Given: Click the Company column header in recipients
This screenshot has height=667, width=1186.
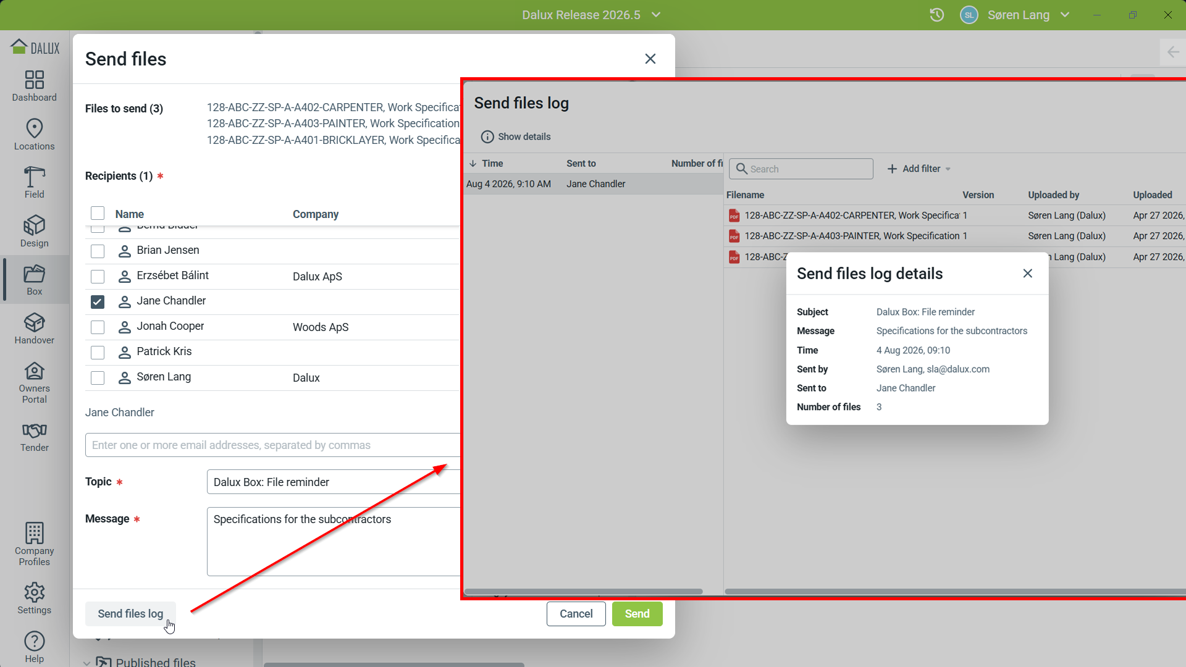Looking at the screenshot, I should coord(316,214).
